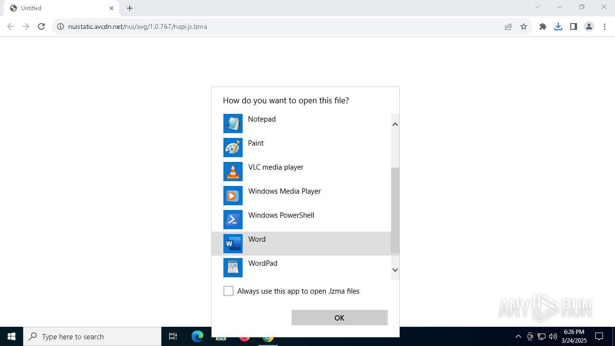Image resolution: width=615 pixels, height=346 pixels.
Task: Close the Untitled tab
Action: [x=111, y=8]
